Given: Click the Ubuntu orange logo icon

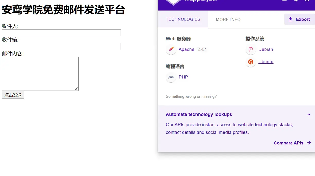Looking at the screenshot, I should coord(251,62).
